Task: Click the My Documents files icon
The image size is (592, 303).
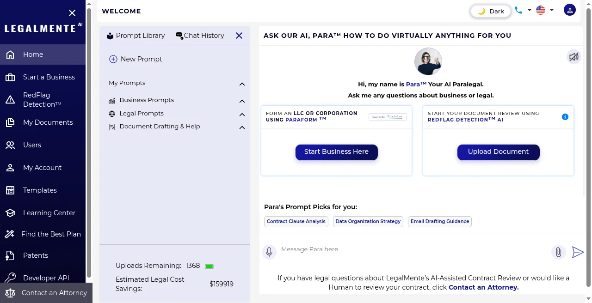Action: coord(10,122)
